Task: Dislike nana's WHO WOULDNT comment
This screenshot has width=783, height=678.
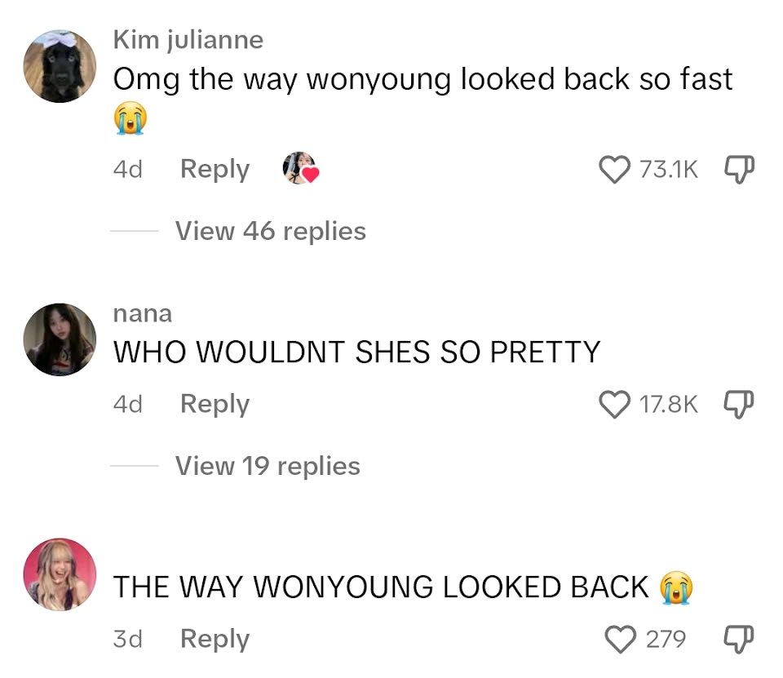Action: [739, 404]
